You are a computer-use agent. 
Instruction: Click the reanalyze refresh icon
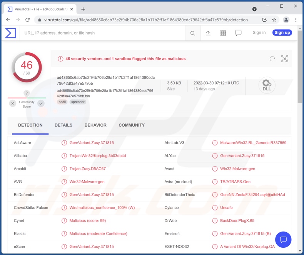click(272, 59)
